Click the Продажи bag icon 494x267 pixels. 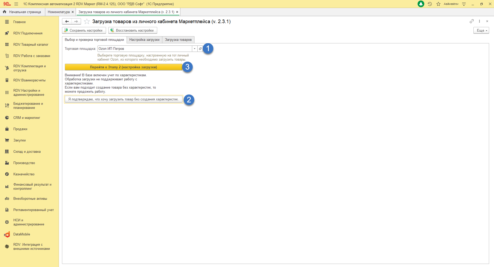tap(7, 129)
